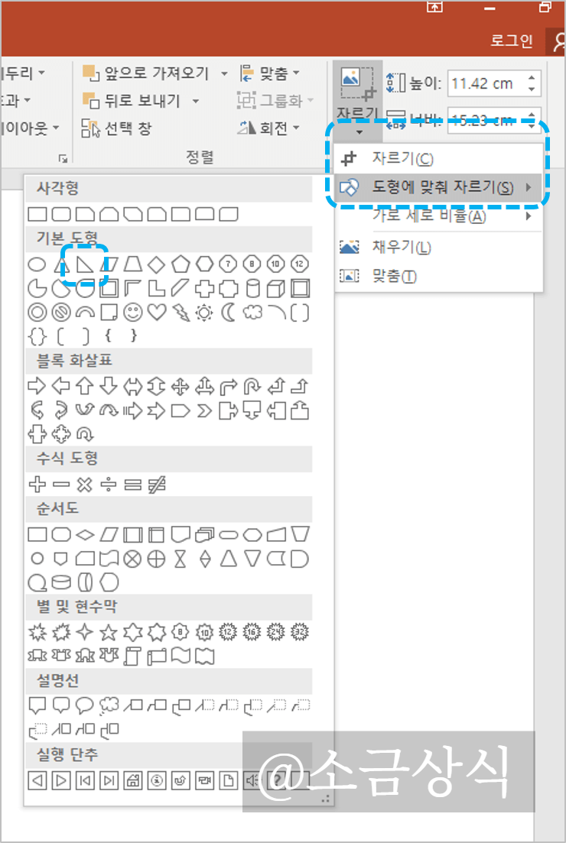Increase height with the up stepper
Viewport: 566px width, 843px height.
[532, 78]
